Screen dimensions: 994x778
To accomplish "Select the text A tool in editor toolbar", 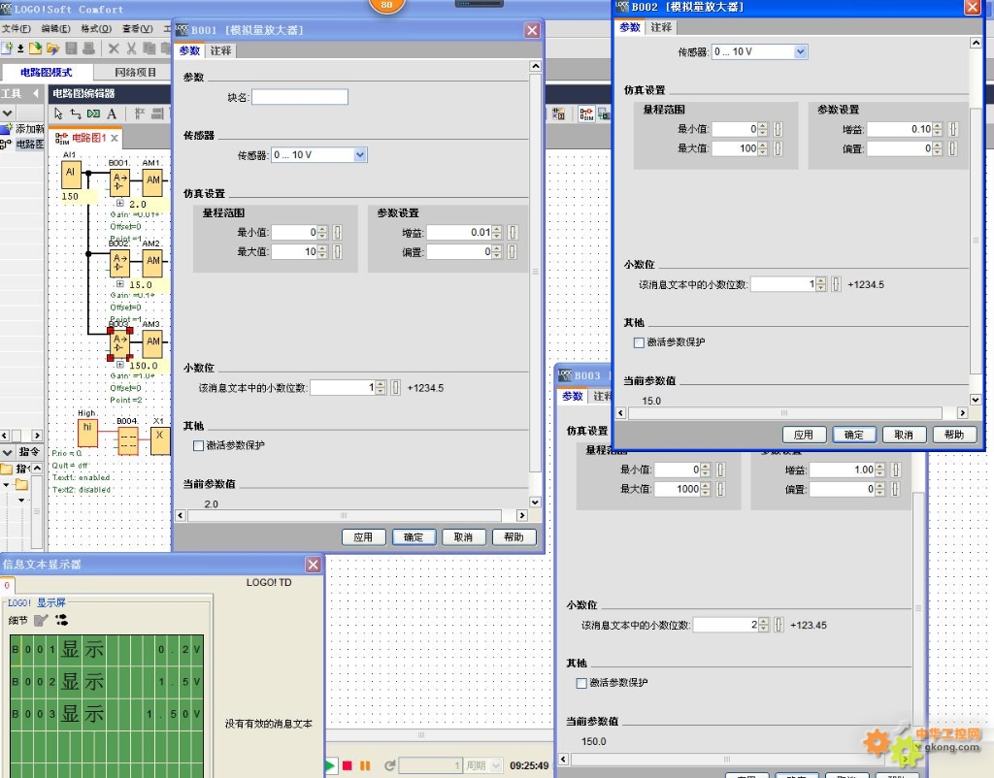I will pos(112,114).
